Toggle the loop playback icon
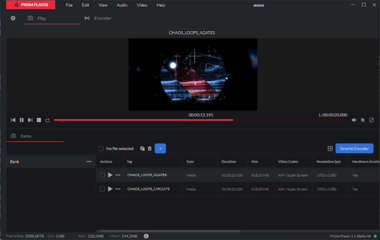Image resolution: width=380 pixels, height=240 pixels. [x=47, y=120]
